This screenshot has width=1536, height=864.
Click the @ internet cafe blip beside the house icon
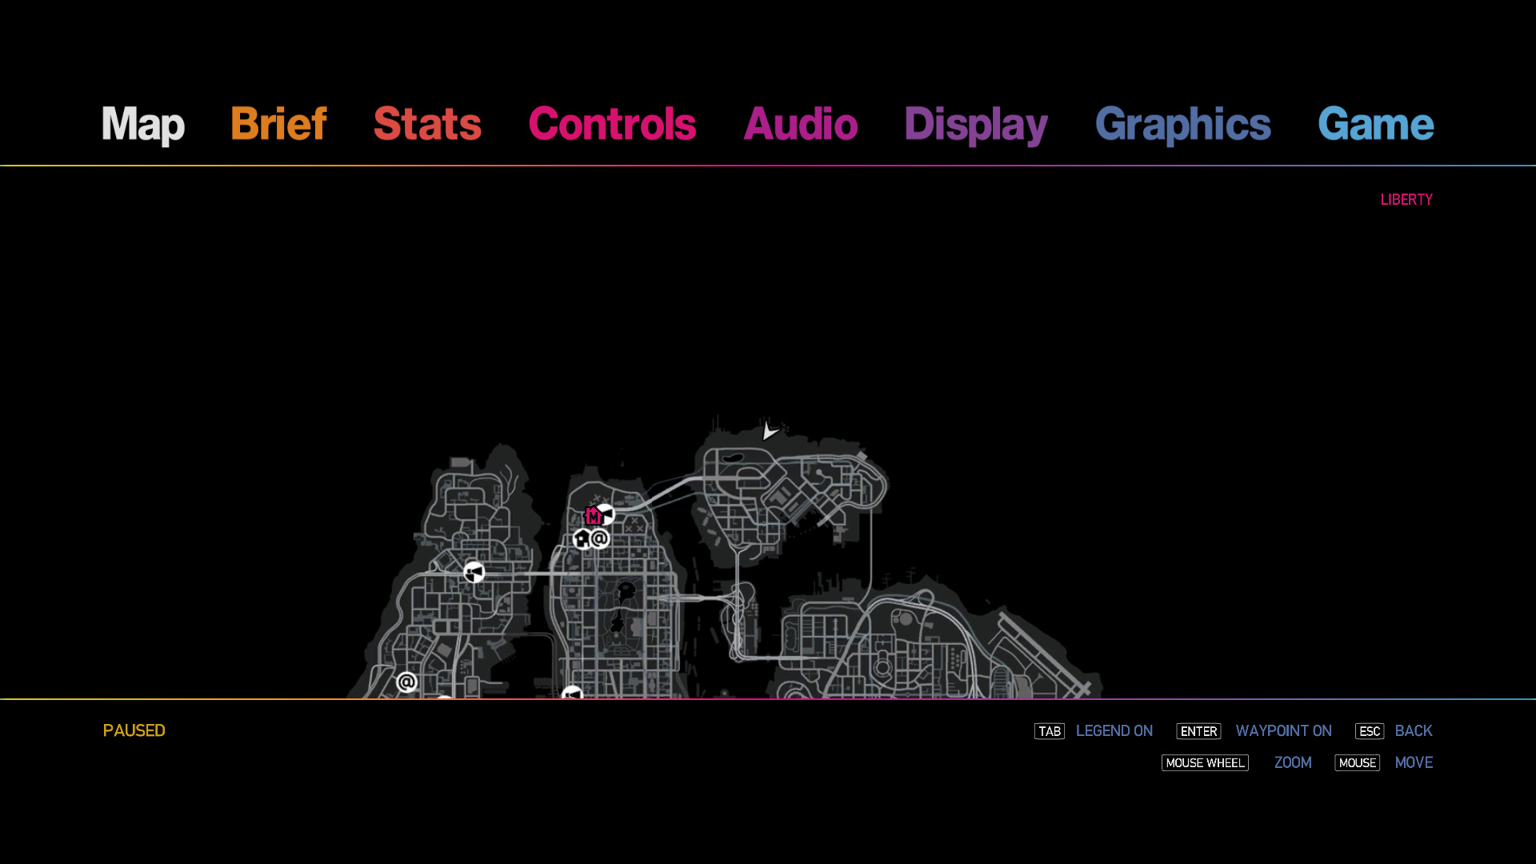pos(600,538)
